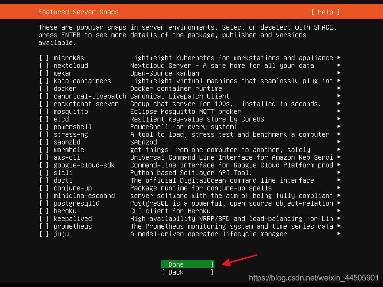Click the slcli snap name

[63, 173]
